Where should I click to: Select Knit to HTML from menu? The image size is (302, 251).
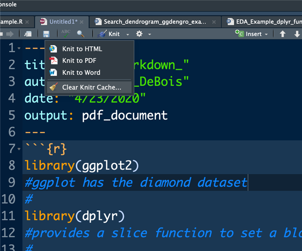point(82,49)
